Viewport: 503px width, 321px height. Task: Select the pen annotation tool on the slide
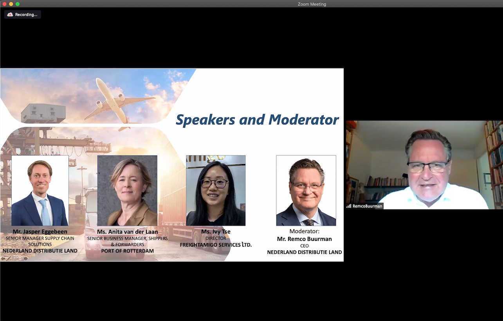tap(9, 258)
